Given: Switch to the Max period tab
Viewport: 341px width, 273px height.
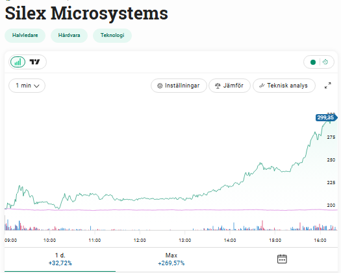Looking at the screenshot, I should (x=171, y=259).
